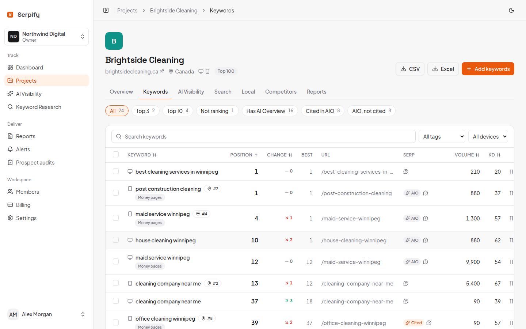
Task: Open SERP preview for best cleaning services row
Action: pos(406,171)
